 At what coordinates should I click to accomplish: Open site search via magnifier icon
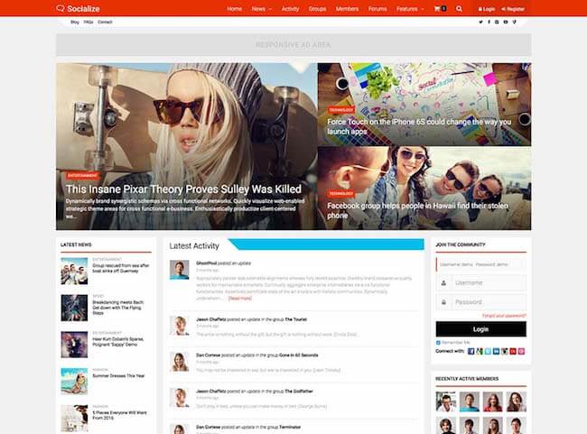[x=459, y=9]
